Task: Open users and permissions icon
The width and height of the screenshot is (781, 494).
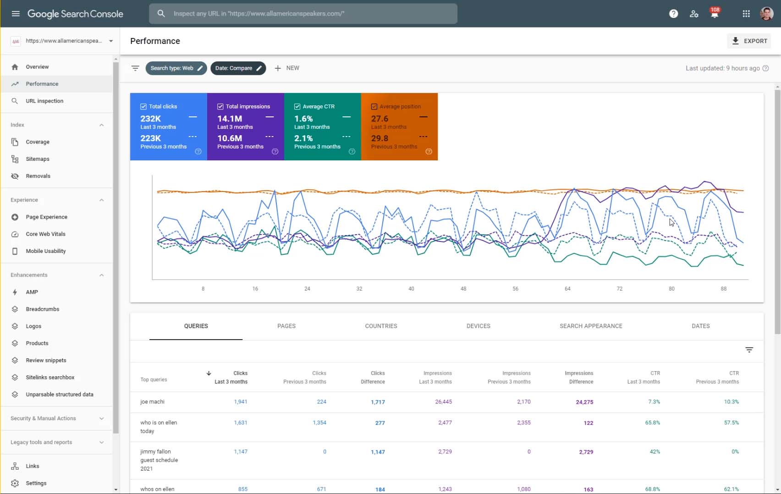Action: tap(694, 14)
